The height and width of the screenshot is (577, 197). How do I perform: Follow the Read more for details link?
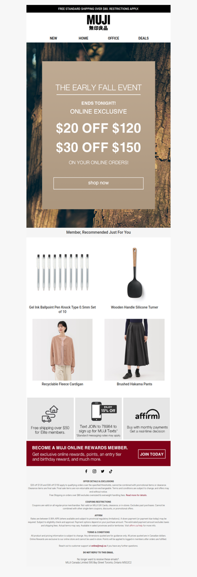point(136,495)
